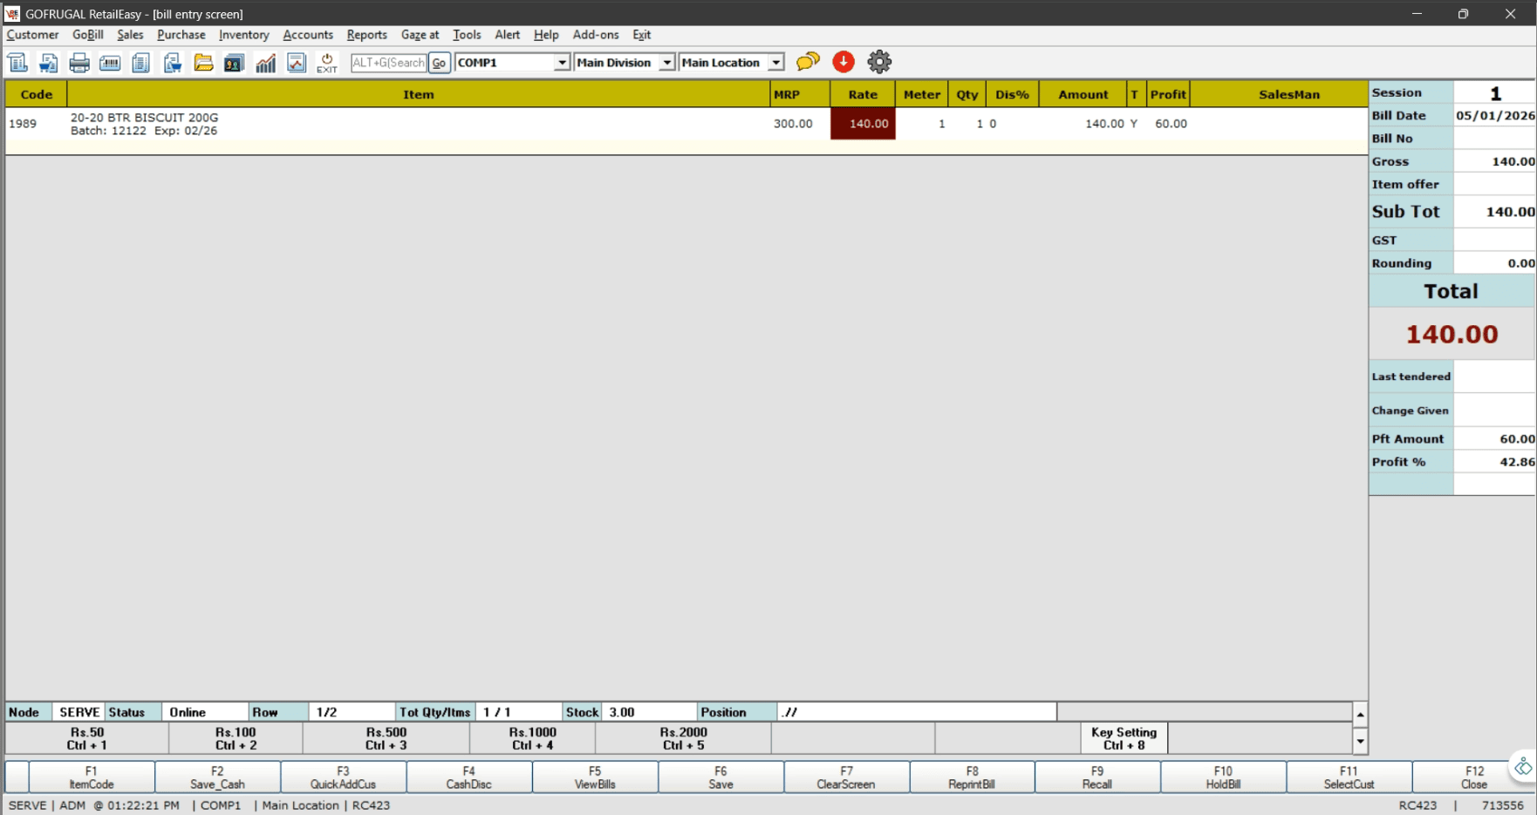1537x815 pixels.
Task: Open the Reports menu
Action: [366, 35]
